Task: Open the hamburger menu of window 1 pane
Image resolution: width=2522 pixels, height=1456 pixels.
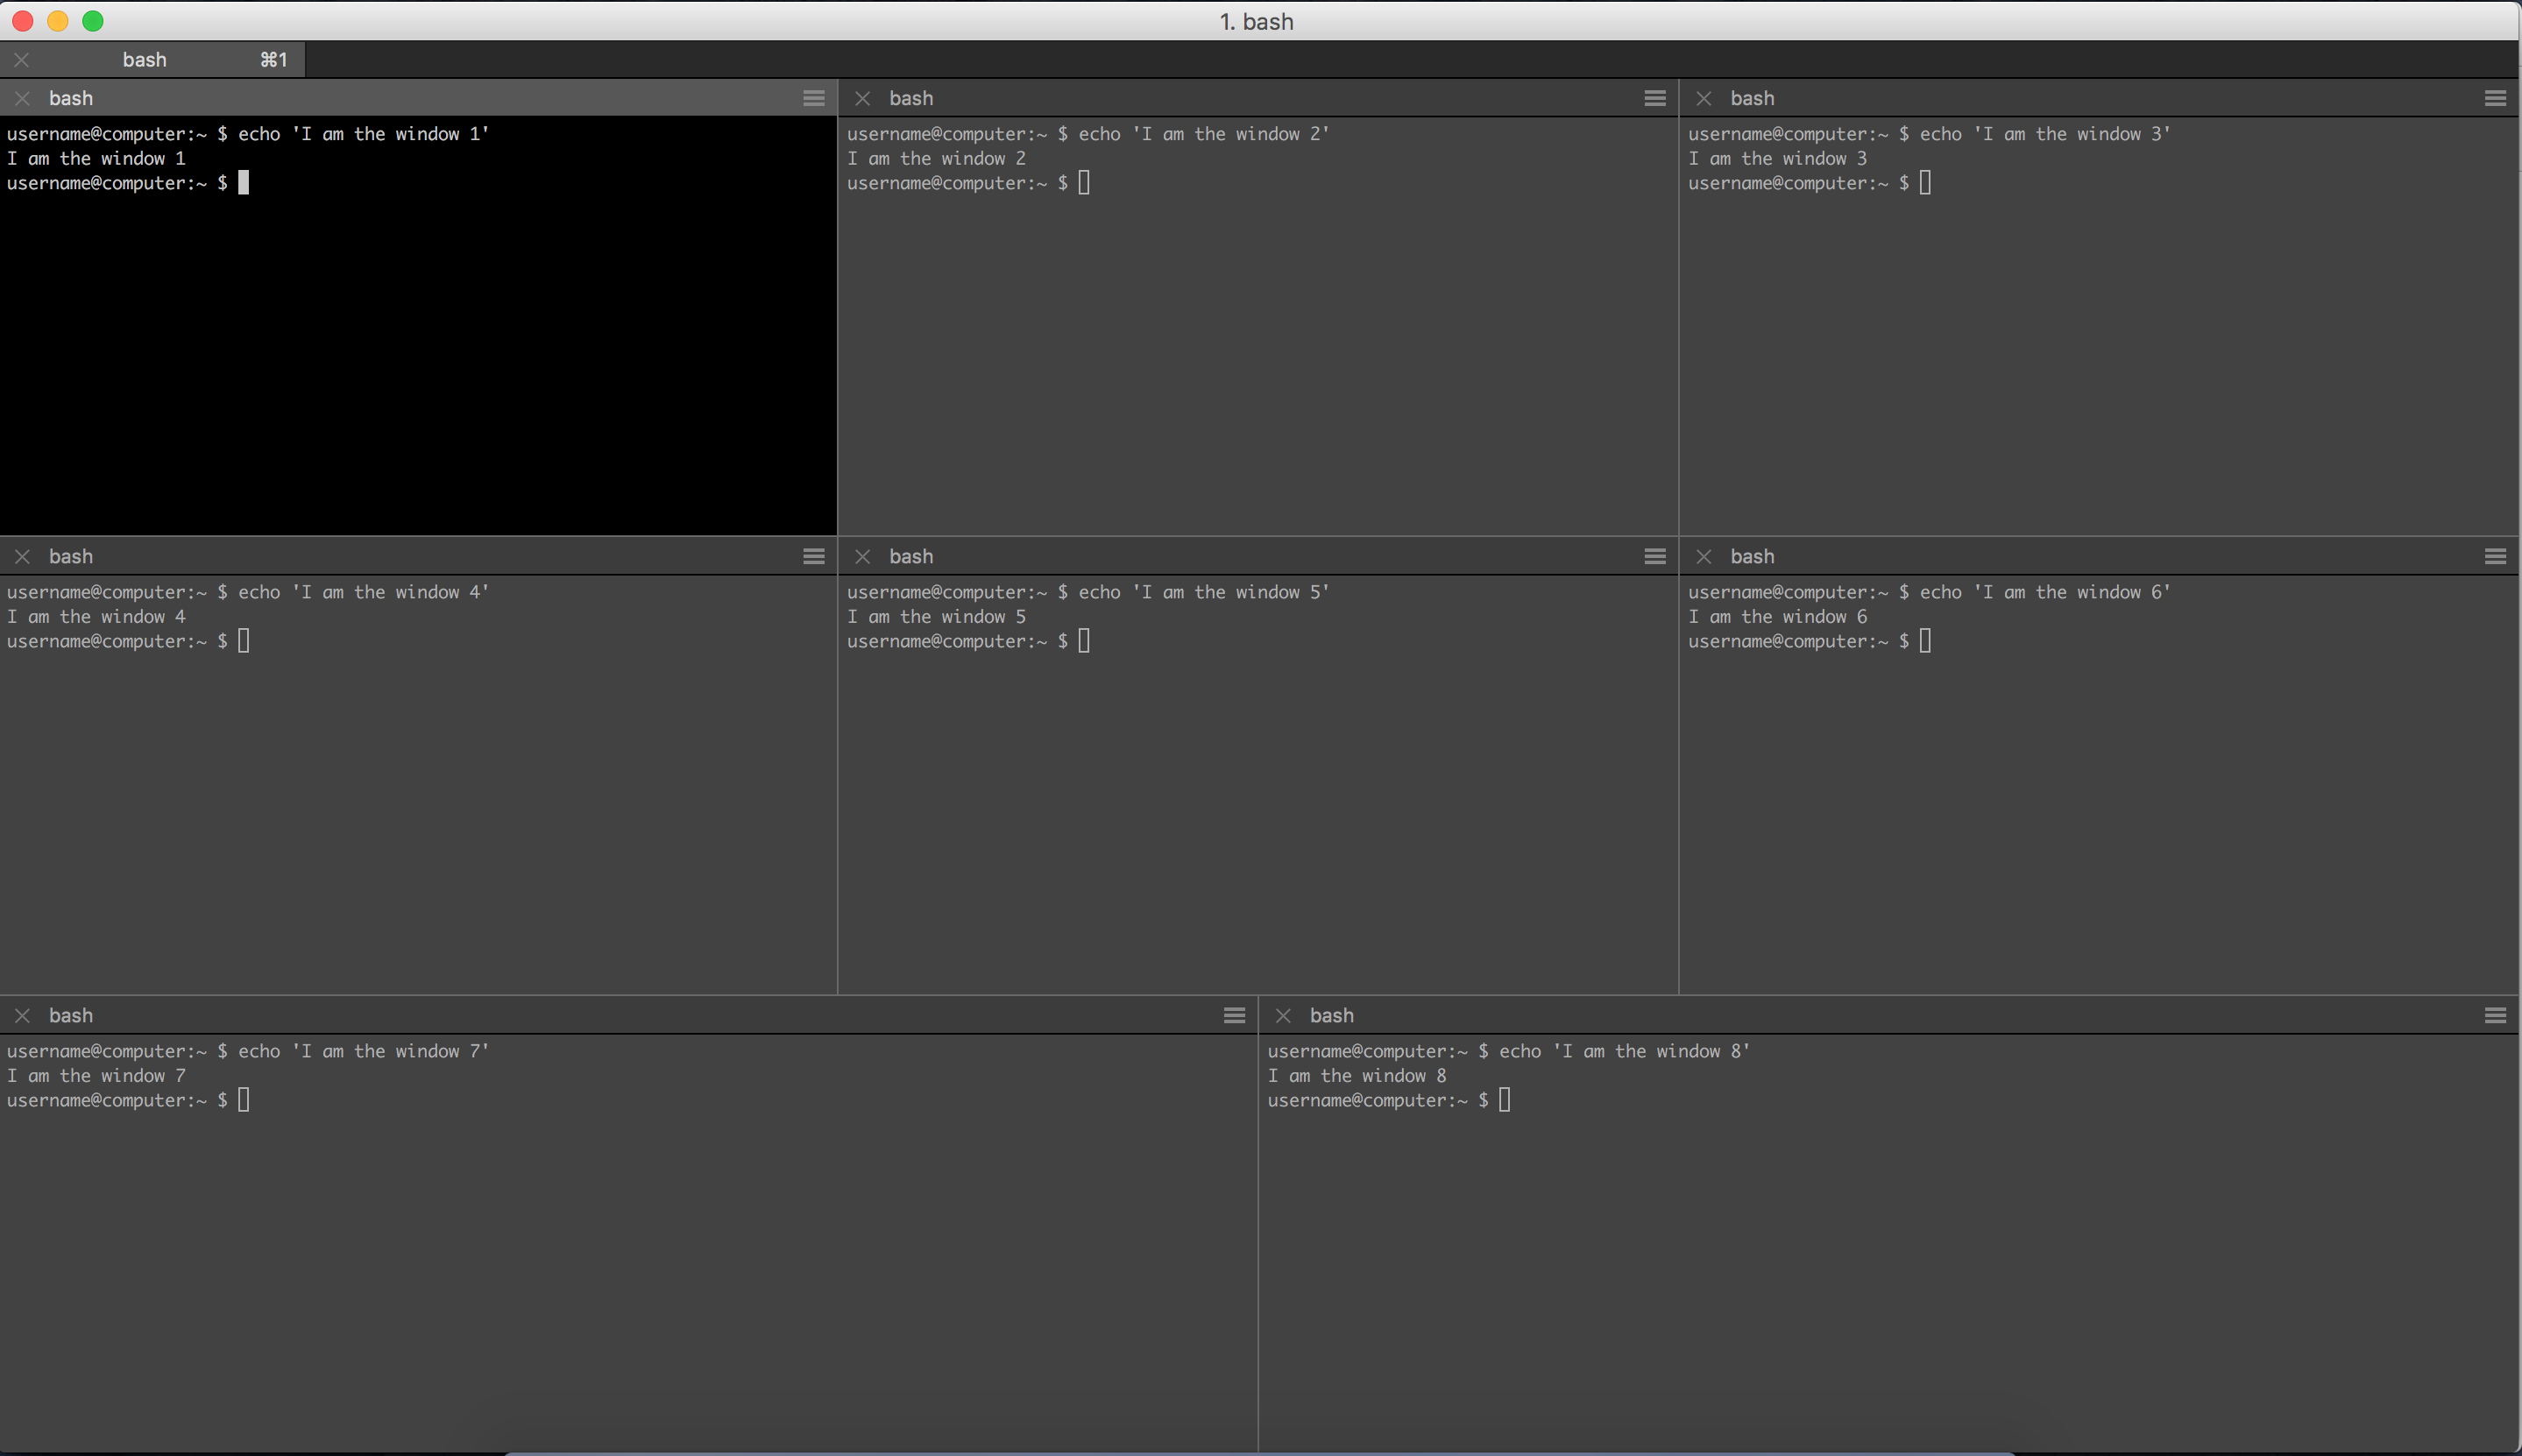Action: click(814, 98)
